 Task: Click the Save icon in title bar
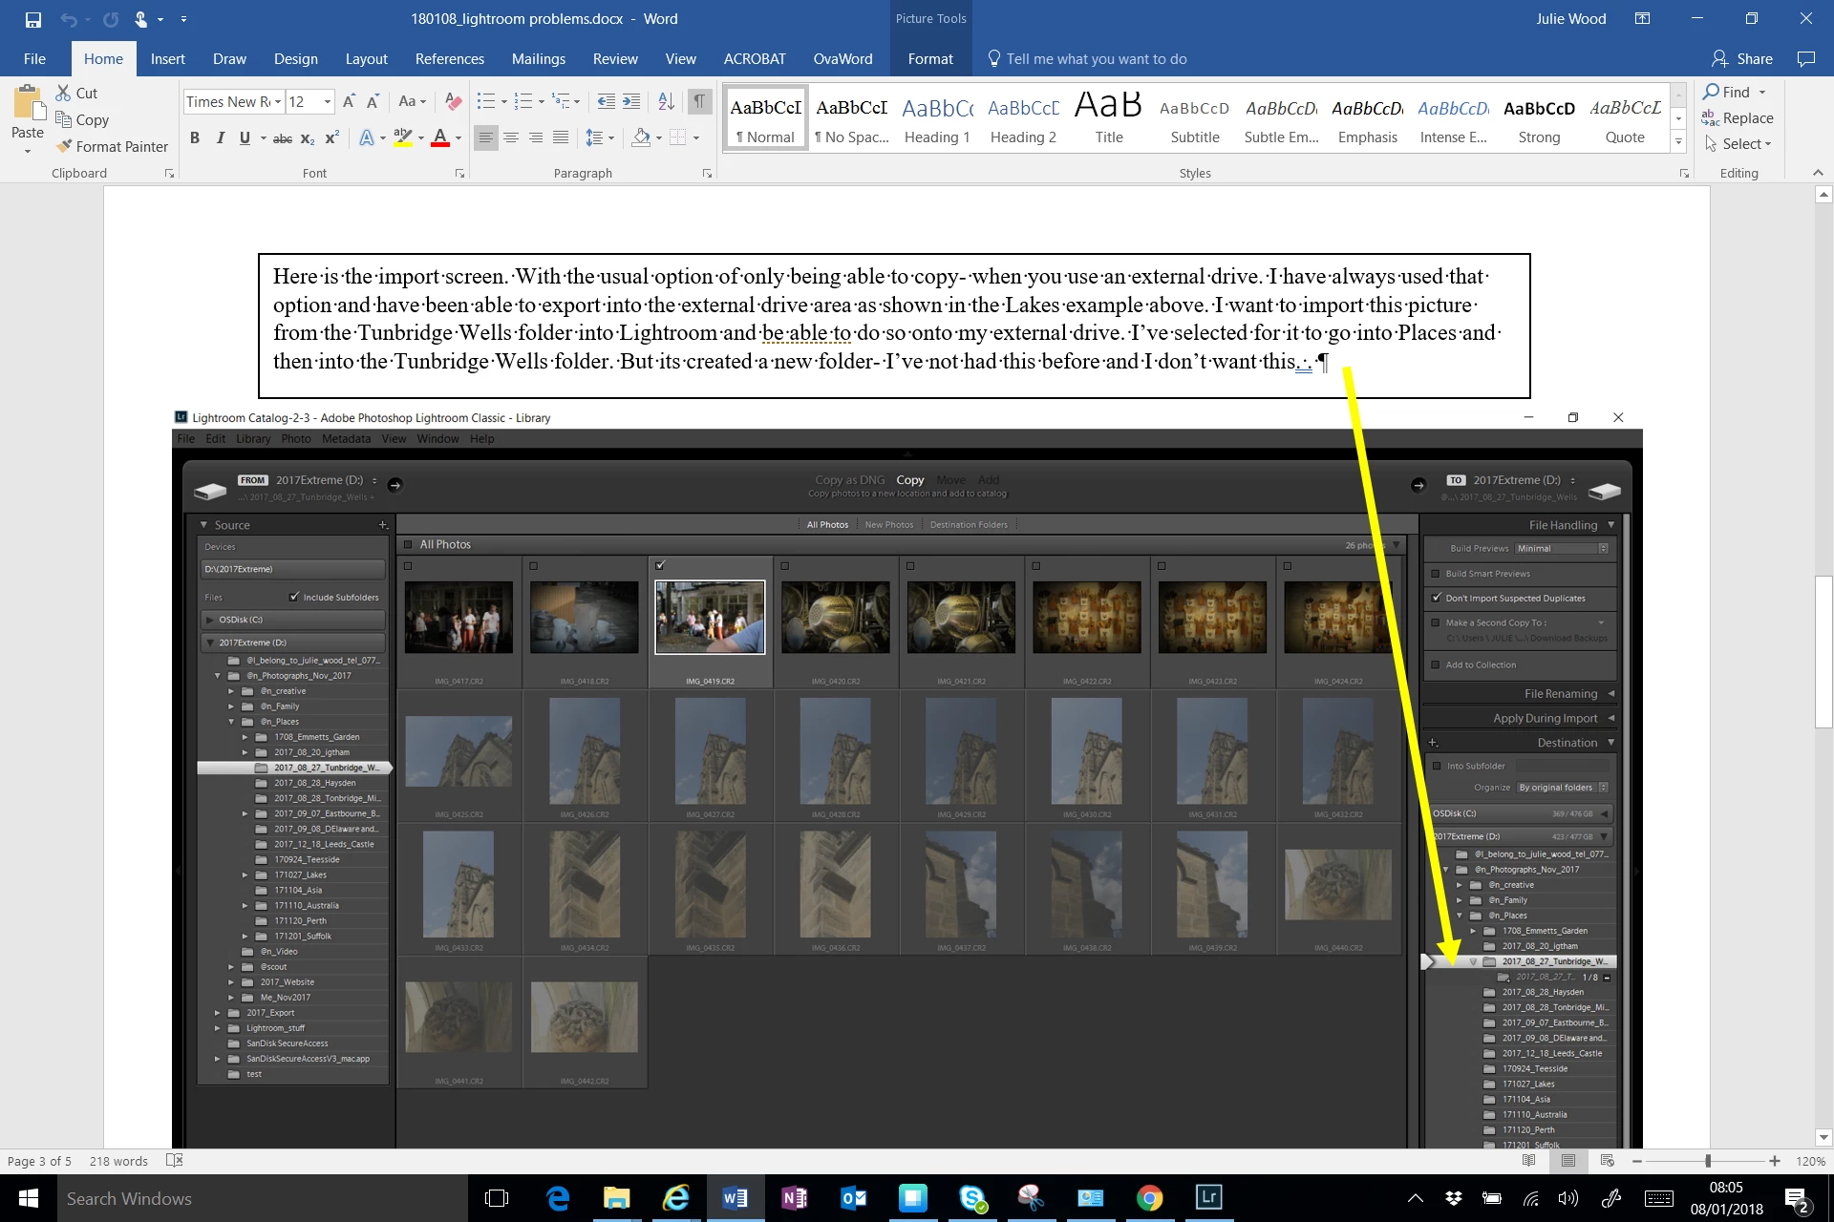point(33,19)
